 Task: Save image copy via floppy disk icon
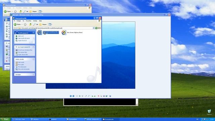104,96
